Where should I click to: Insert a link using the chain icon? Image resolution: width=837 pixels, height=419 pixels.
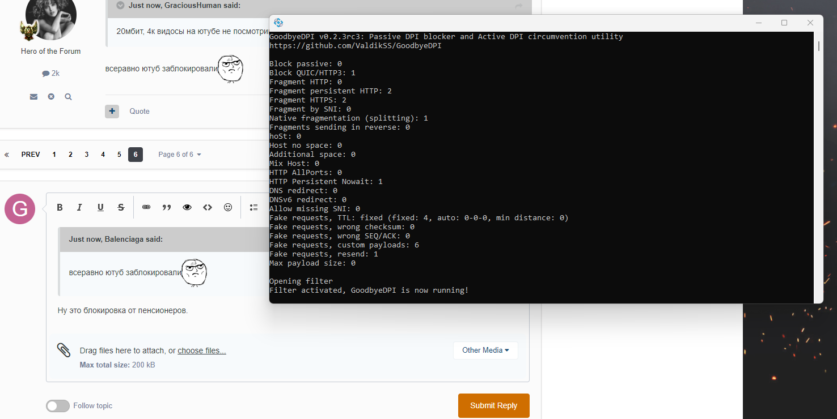point(146,208)
